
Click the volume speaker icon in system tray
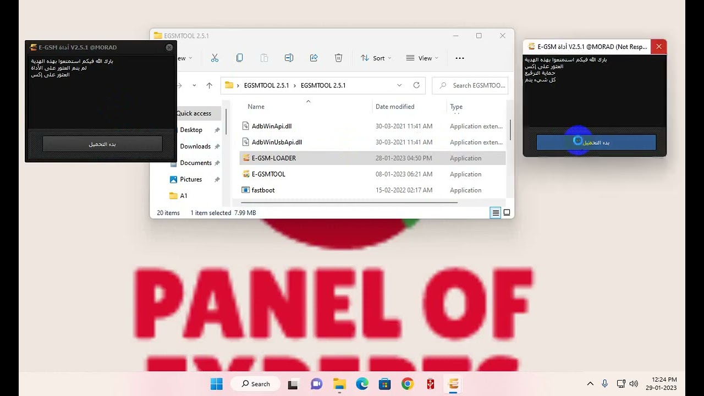[x=634, y=383]
